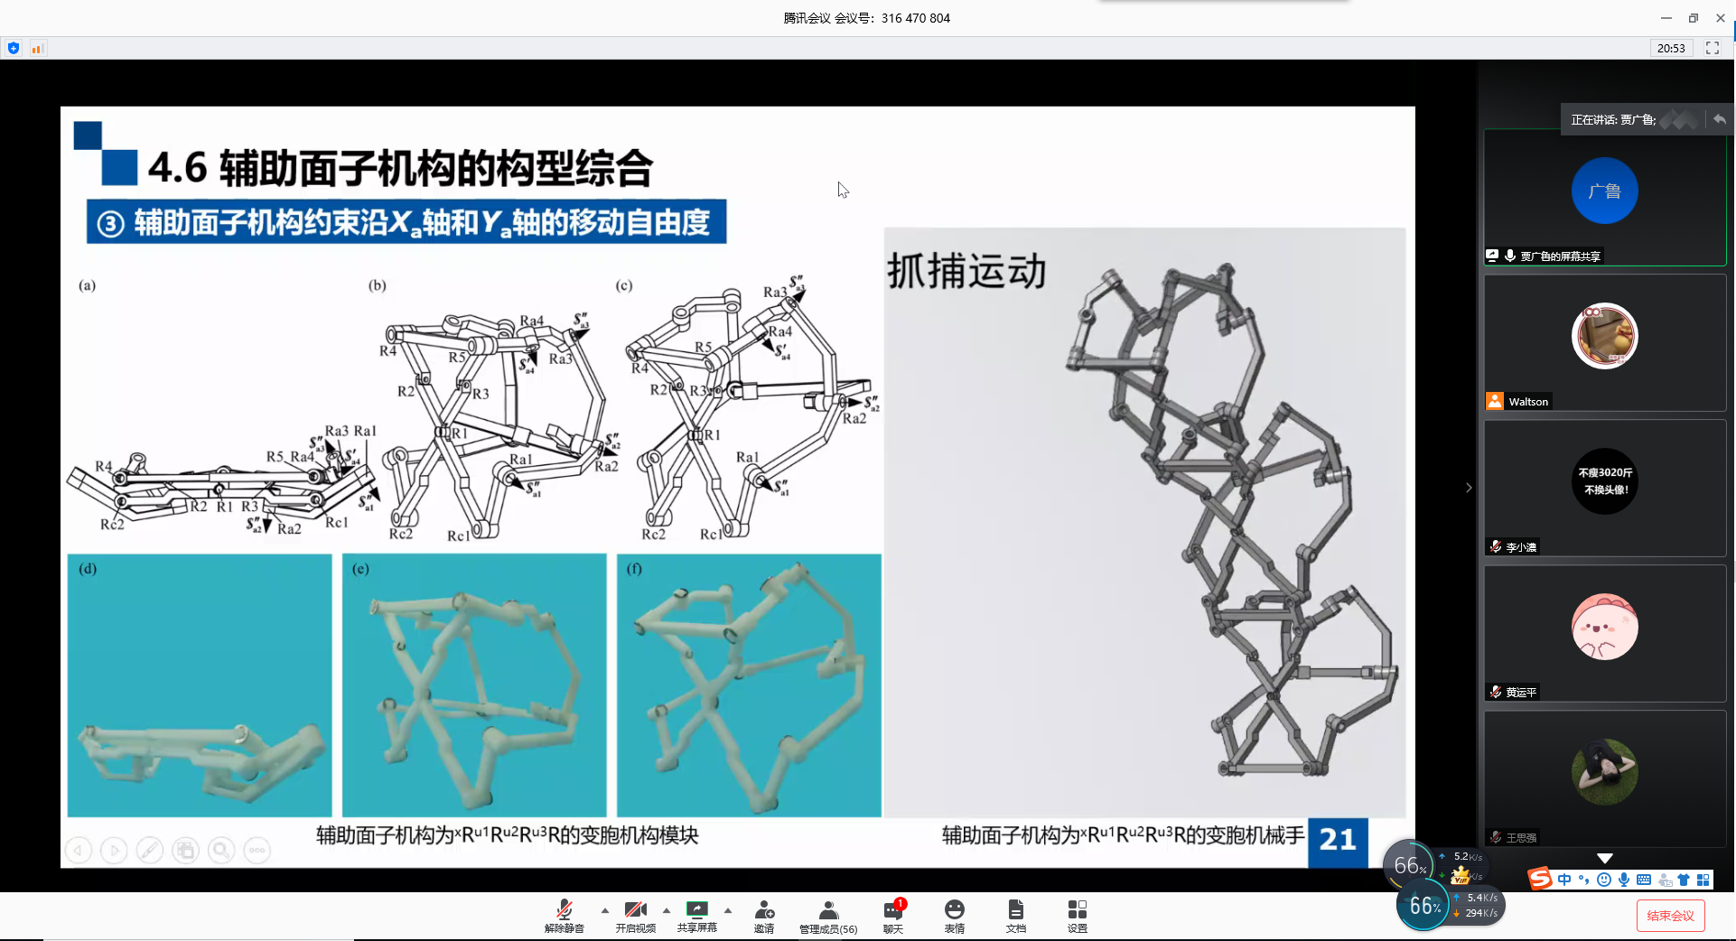Image resolution: width=1736 pixels, height=941 pixels.
Task: Open the Sogou on-screen keyboard icon
Action: 1643,880
